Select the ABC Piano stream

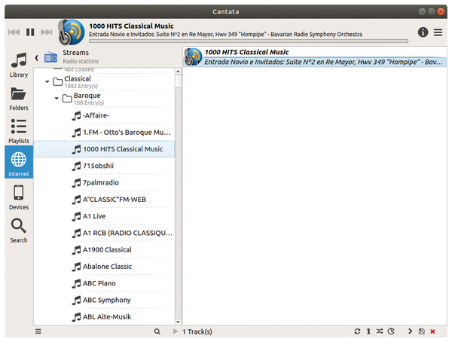pos(104,283)
